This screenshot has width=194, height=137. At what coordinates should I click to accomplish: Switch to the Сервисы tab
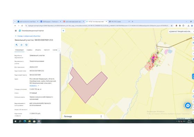coord(29,50)
